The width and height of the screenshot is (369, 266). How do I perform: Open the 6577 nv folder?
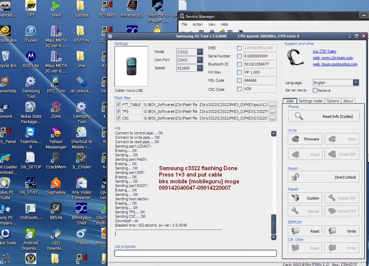click(81, 34)
